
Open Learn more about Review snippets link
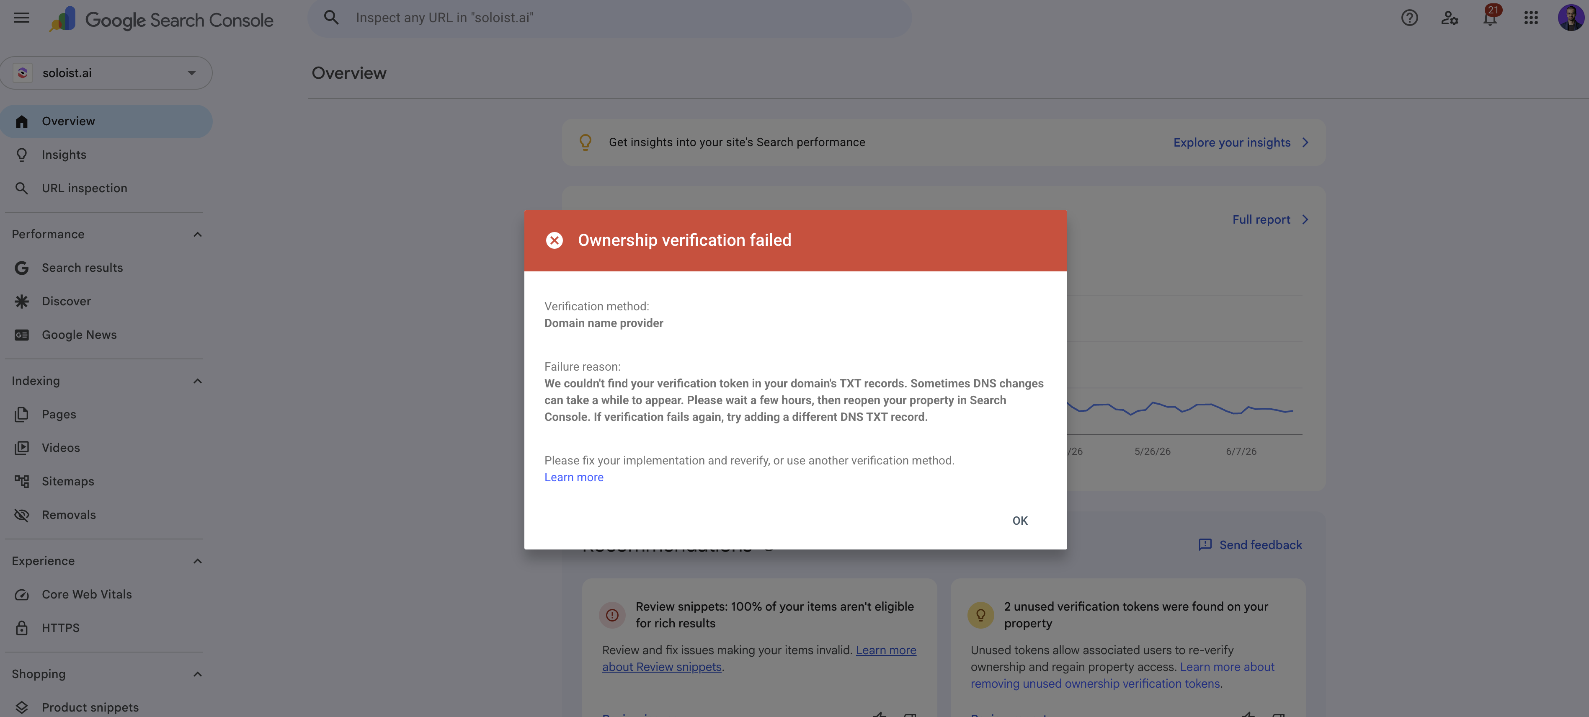pyautogui.click(x=759, y=658)
